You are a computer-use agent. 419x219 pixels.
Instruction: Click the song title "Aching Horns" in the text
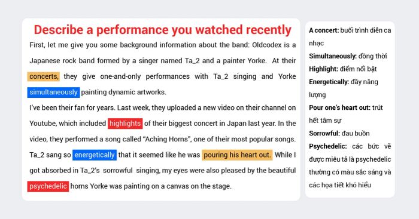pos(167,139)
